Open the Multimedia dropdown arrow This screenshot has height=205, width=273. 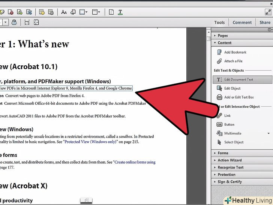click(268, 133)
